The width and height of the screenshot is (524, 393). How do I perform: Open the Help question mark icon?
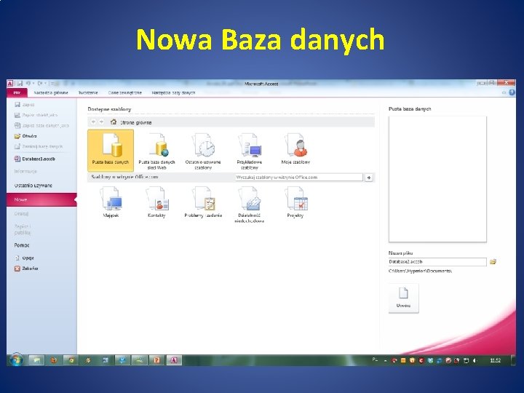(x=512, y=92)
